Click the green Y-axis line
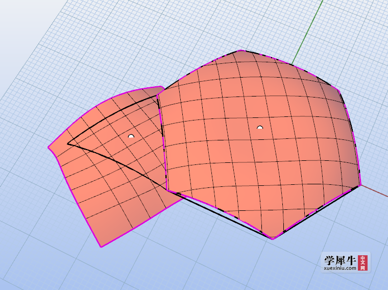This screenshot has width=388, height=290. click(307, 32)
